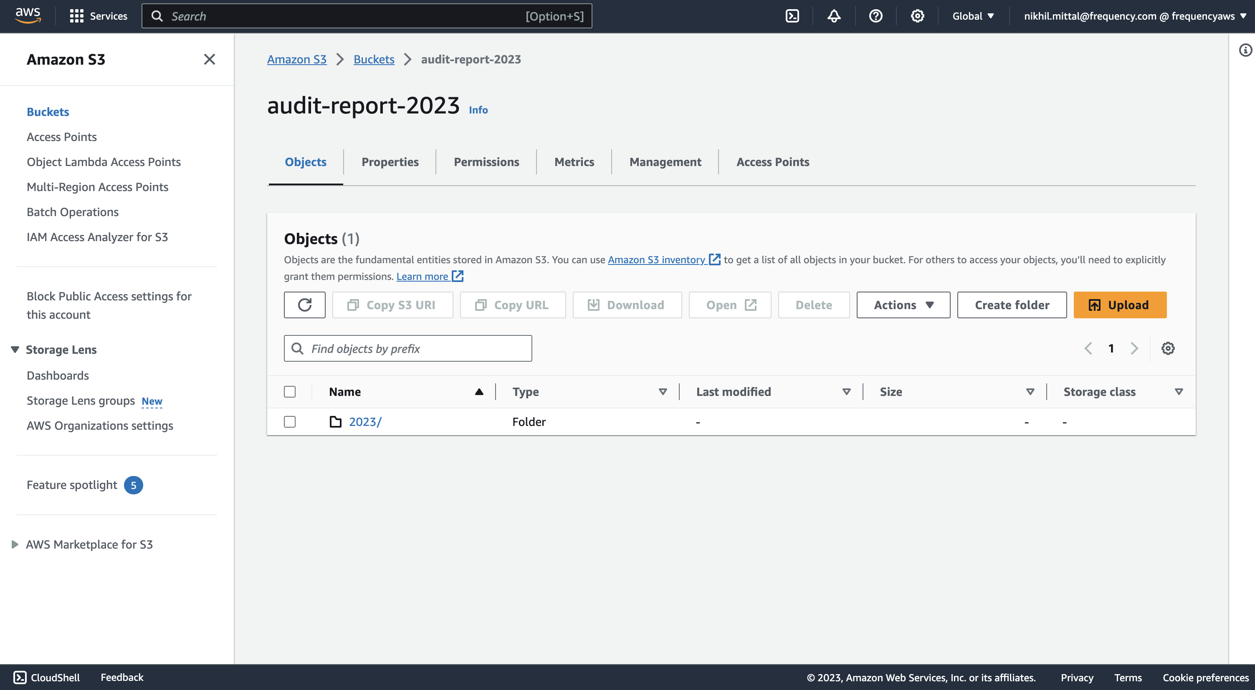Close the Amazon S3 side navigation
This screenshot has width=1255, height=690.
point(210,59)
